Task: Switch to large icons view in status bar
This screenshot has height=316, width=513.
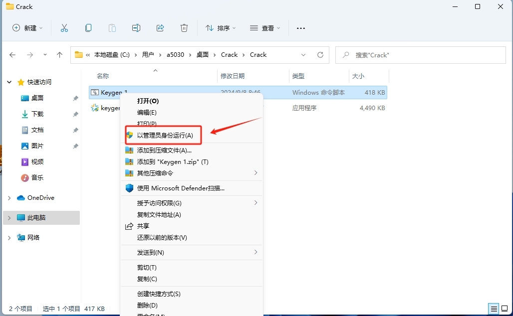Action: (x=505, y=309)
